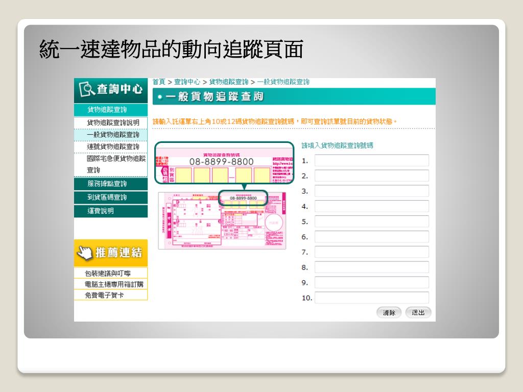
Task: Click tracking number input field 6
Action: (372, 237)
